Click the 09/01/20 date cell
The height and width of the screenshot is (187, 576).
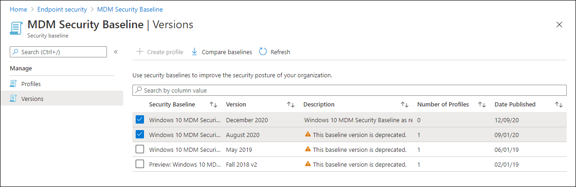click(506, 135)
